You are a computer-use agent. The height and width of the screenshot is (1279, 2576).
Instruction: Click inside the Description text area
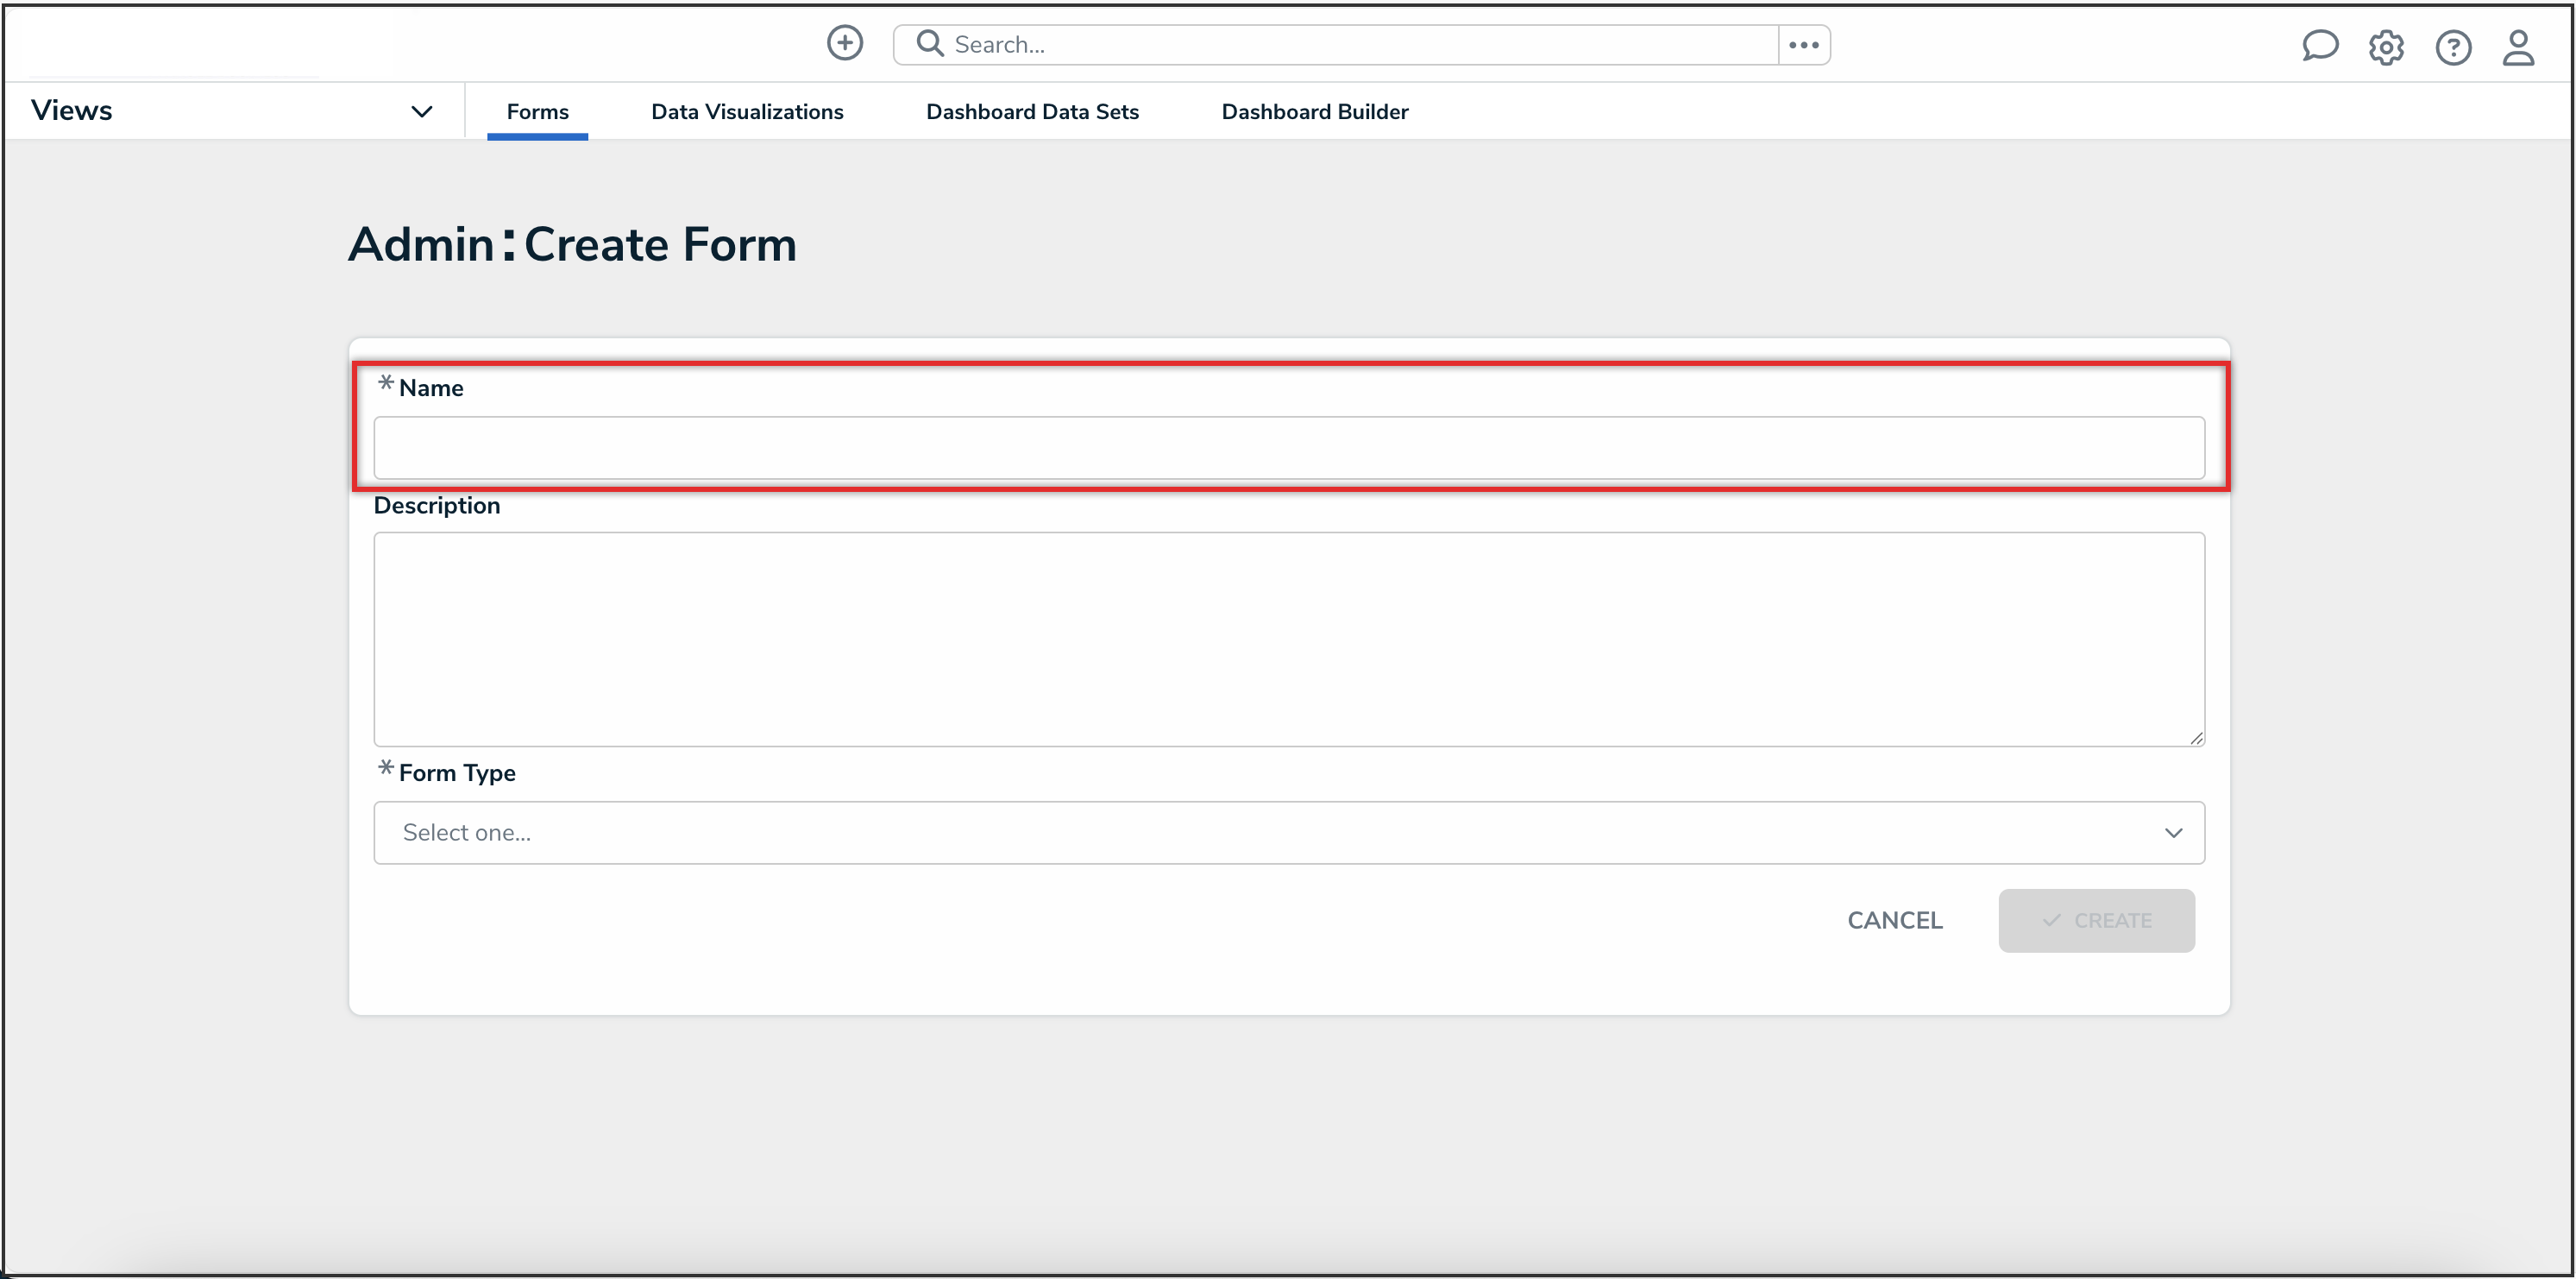[x=1288, y=638]
